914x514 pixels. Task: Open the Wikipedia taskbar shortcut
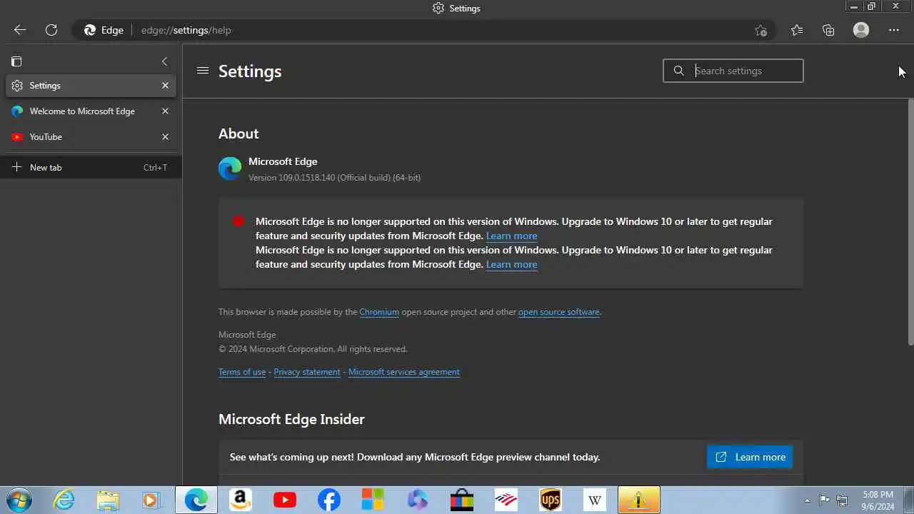(595, 500)
